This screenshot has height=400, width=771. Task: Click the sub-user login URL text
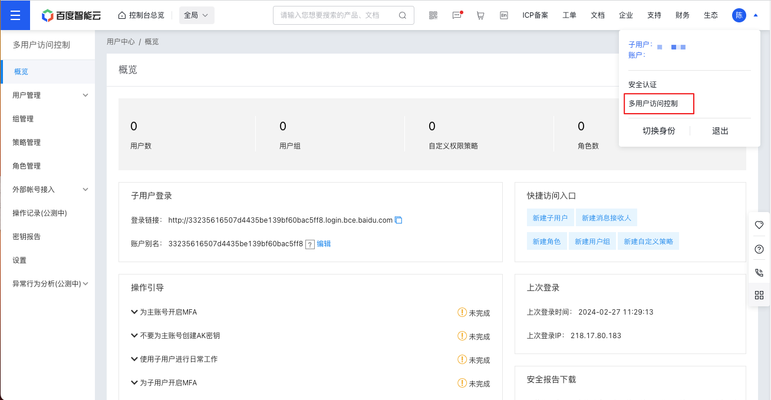(x=281, y=220)
